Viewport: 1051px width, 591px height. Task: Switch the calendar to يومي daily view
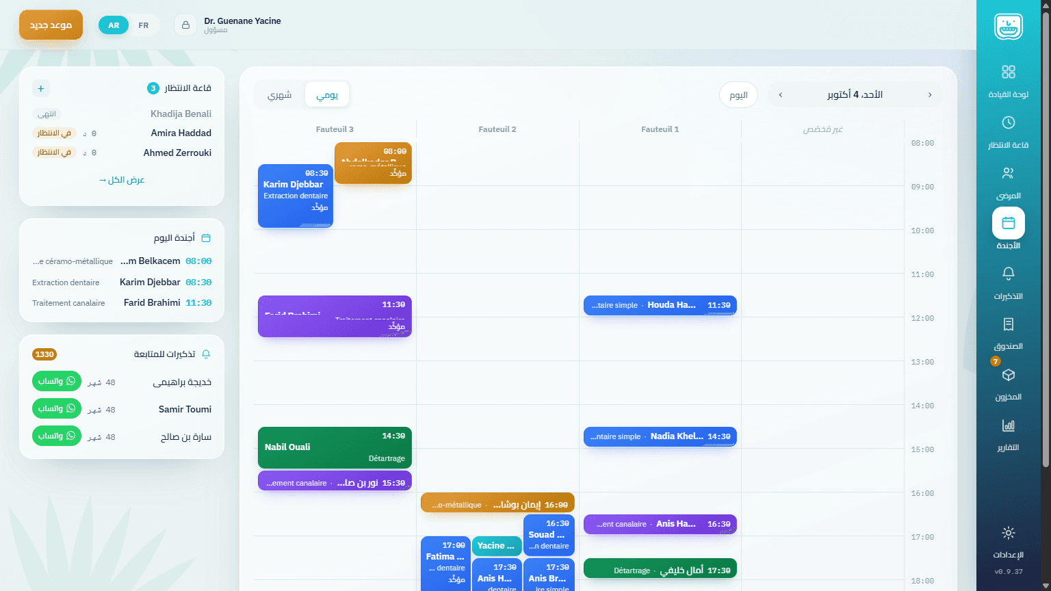pyautogui.click(x=327, y=94)
